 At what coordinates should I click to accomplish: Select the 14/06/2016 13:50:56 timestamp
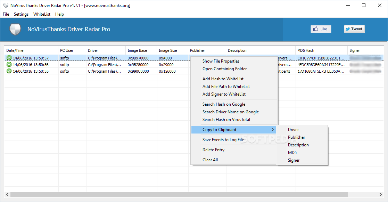[31, 65]
